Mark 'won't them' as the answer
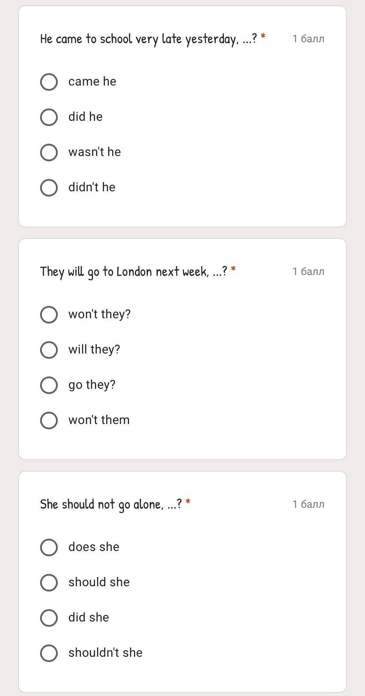 [x=49, y=421]
